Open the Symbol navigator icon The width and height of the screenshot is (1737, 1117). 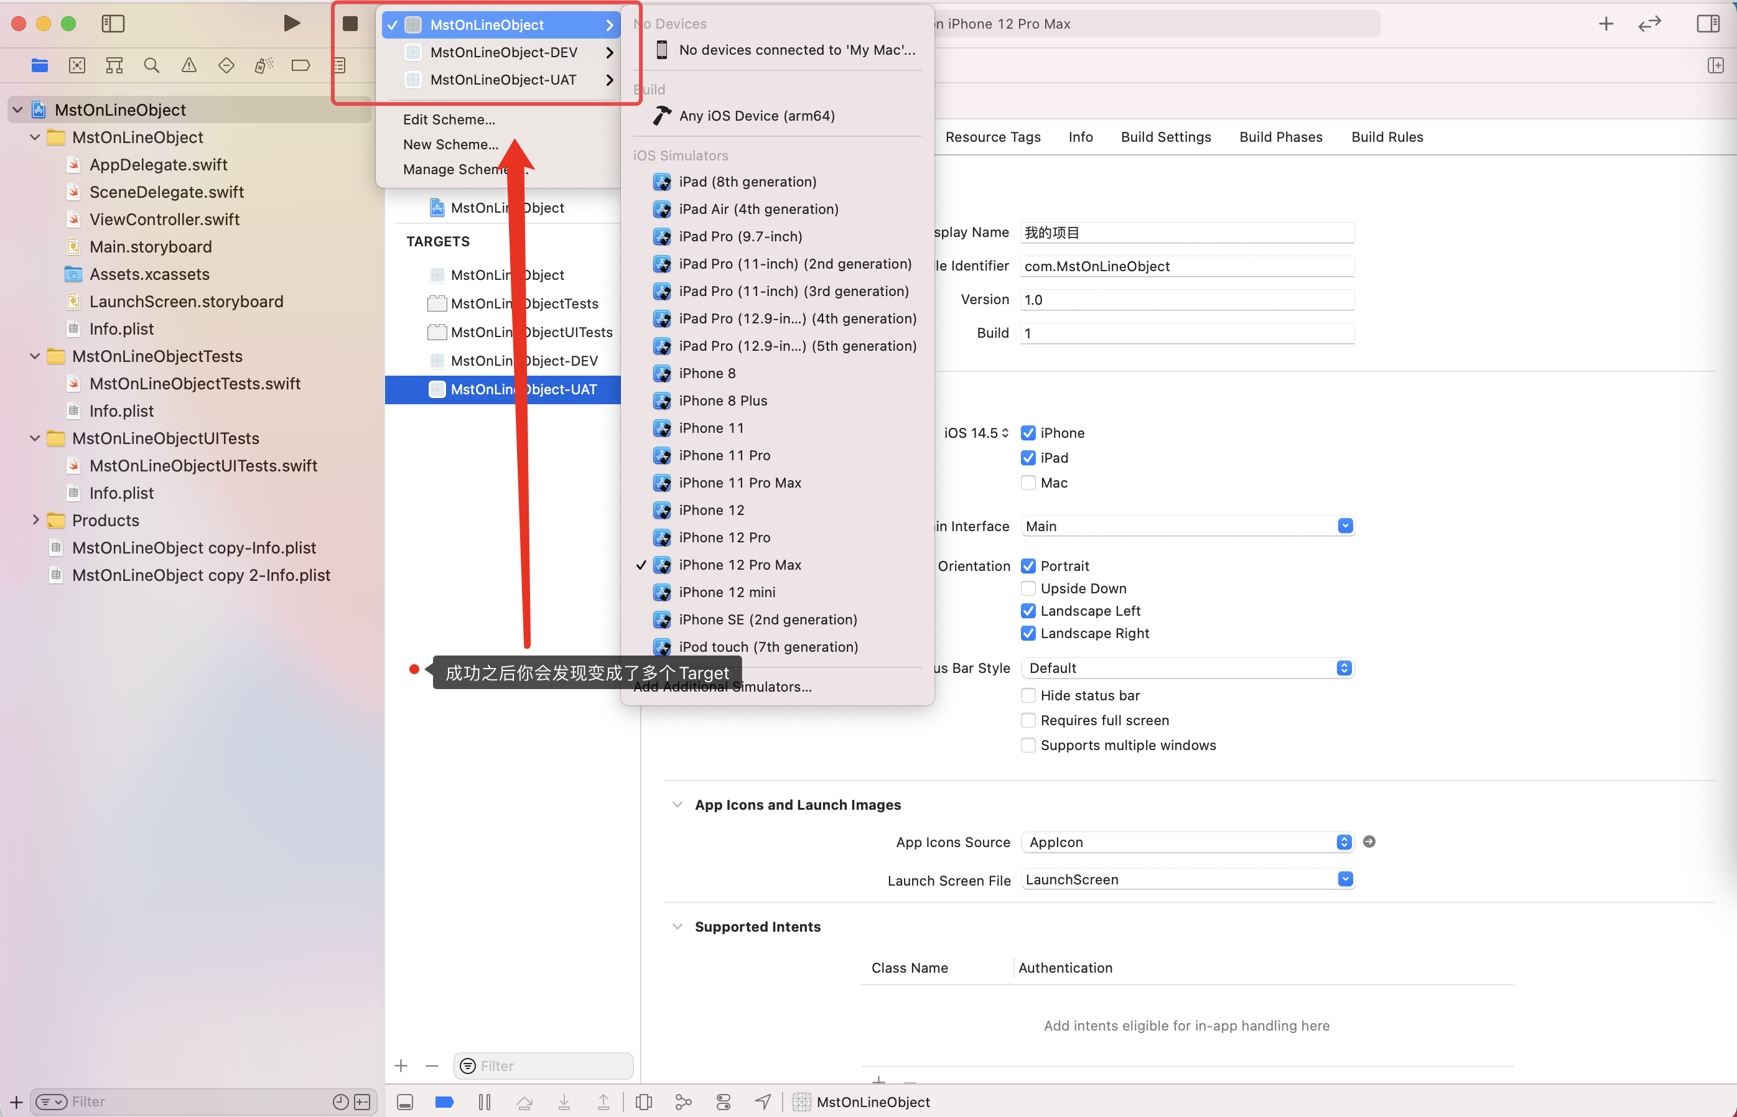(x=114, y=66)
